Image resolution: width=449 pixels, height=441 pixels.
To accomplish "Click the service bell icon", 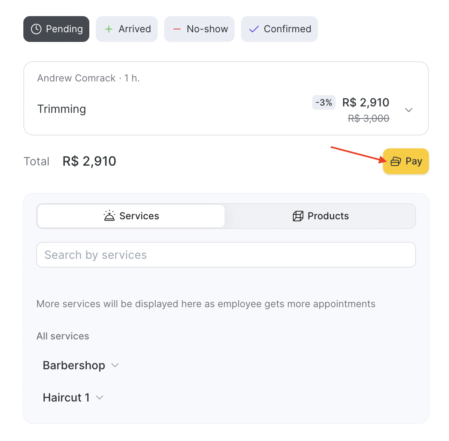I will [109, 216].
